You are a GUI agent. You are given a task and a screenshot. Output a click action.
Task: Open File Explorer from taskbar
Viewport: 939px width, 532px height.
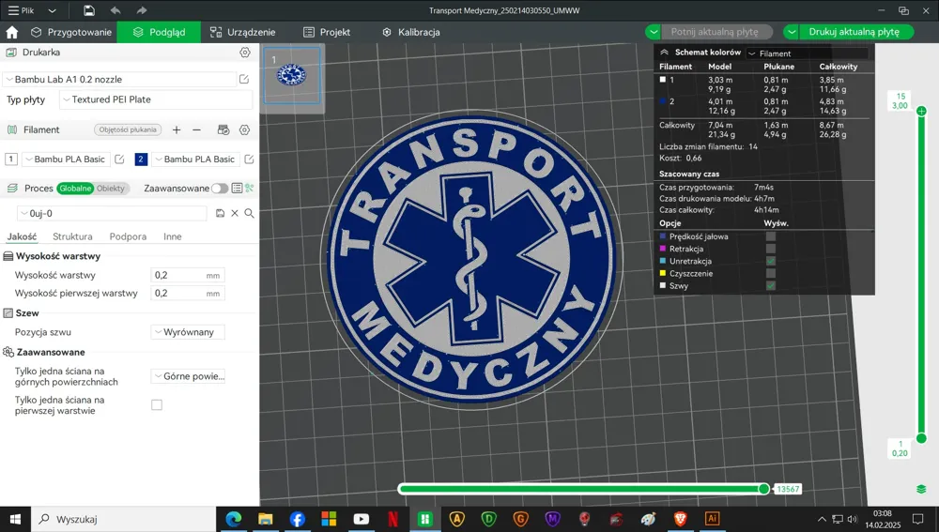tap(266, 519)
